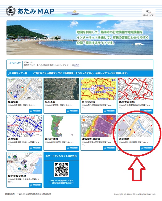Open 地図検索 for 都市計画図
The image size is (162, 201).
(73, 148)
